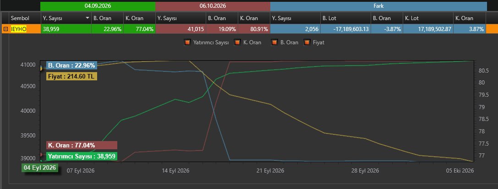This screenshot has width=498, height=189.
Task: Click the 14 Eyl 2026 axis date
Action: 175,171
